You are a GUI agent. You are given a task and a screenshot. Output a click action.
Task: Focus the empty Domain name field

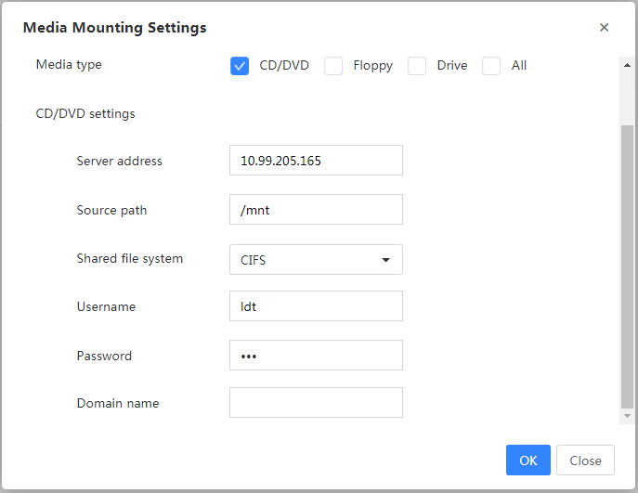click(316, 403)
